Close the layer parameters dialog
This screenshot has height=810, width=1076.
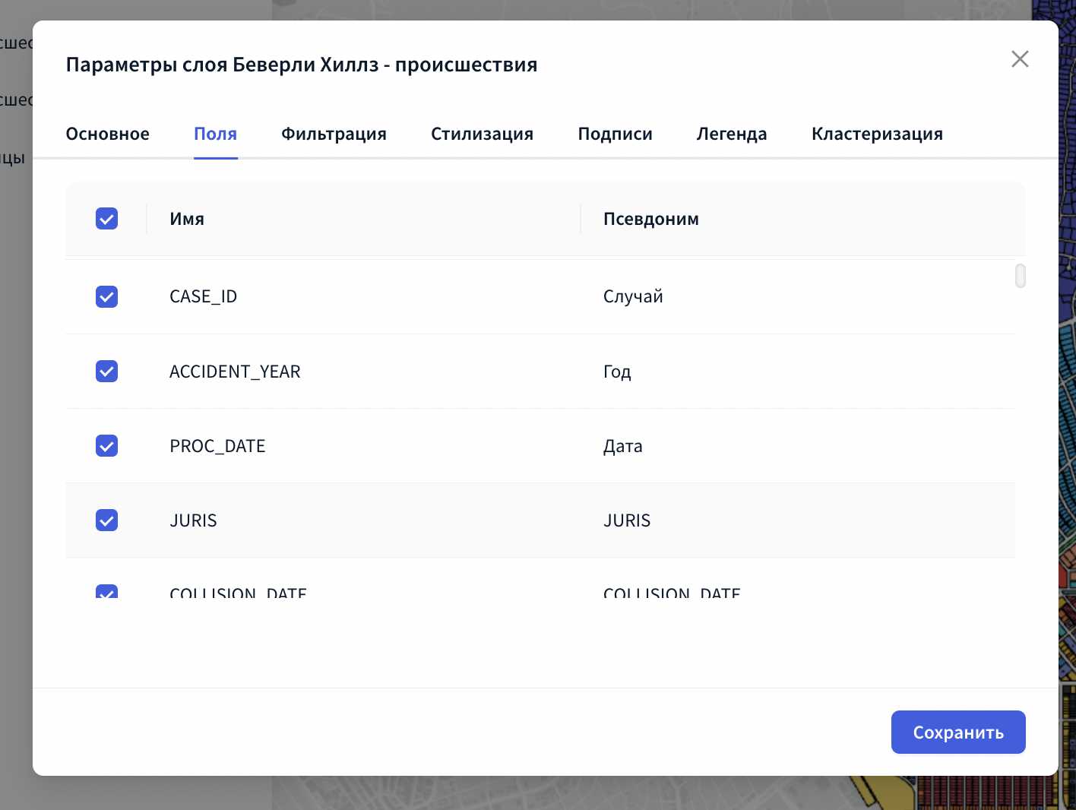(1020, 59)
